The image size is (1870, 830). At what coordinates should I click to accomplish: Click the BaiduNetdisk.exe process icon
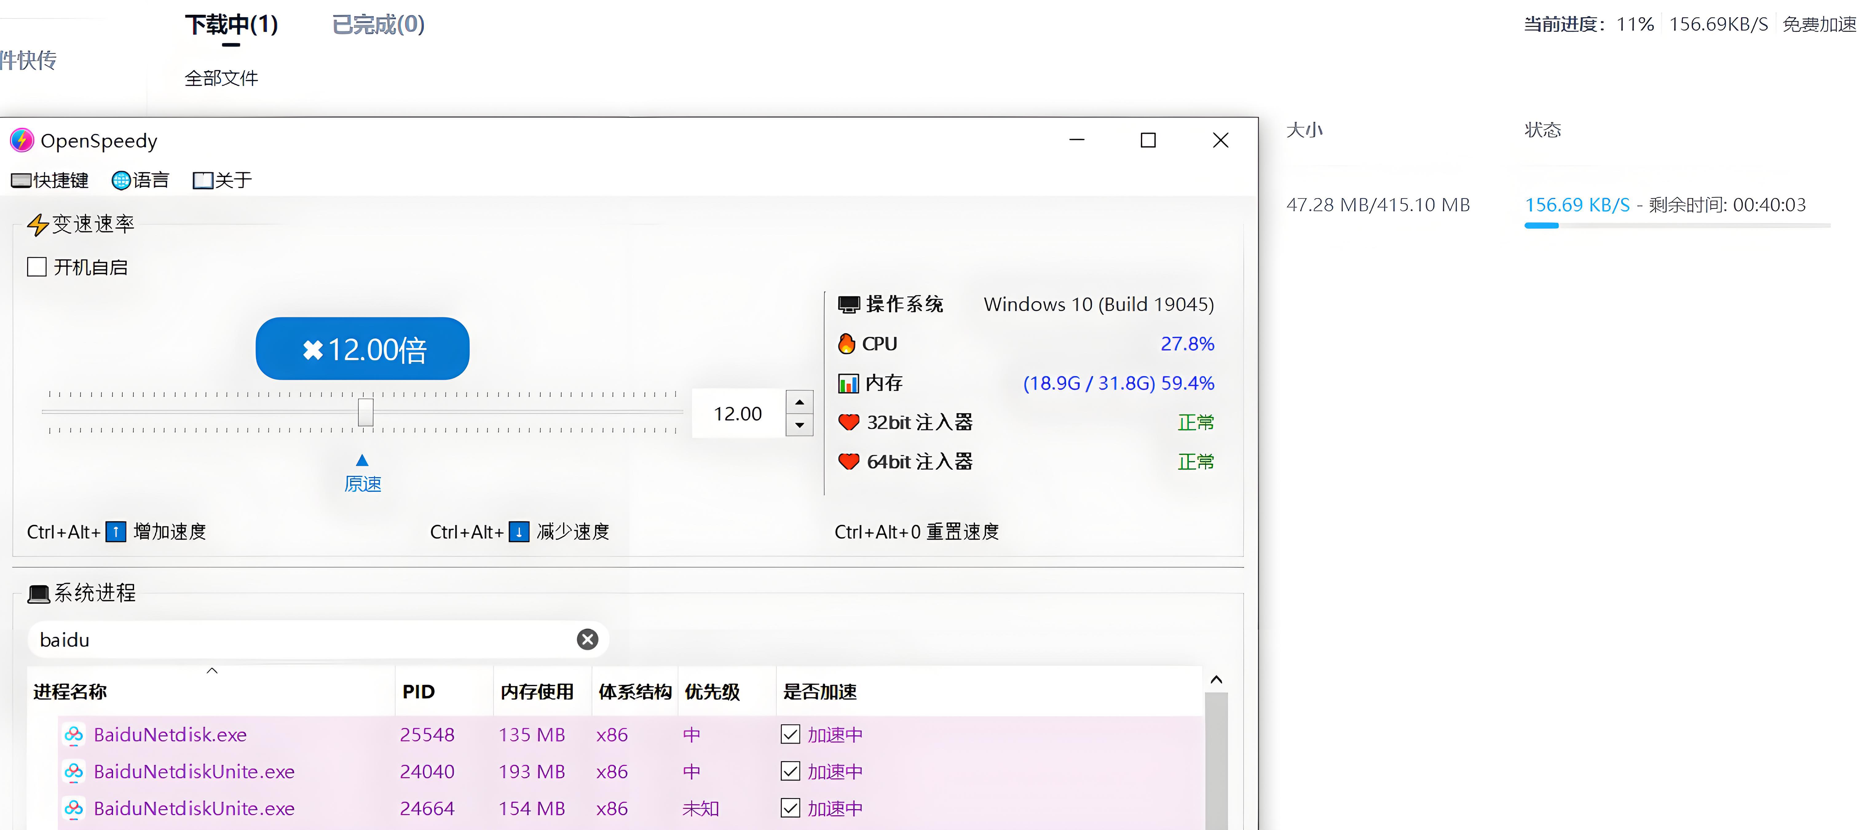point(73,735)
